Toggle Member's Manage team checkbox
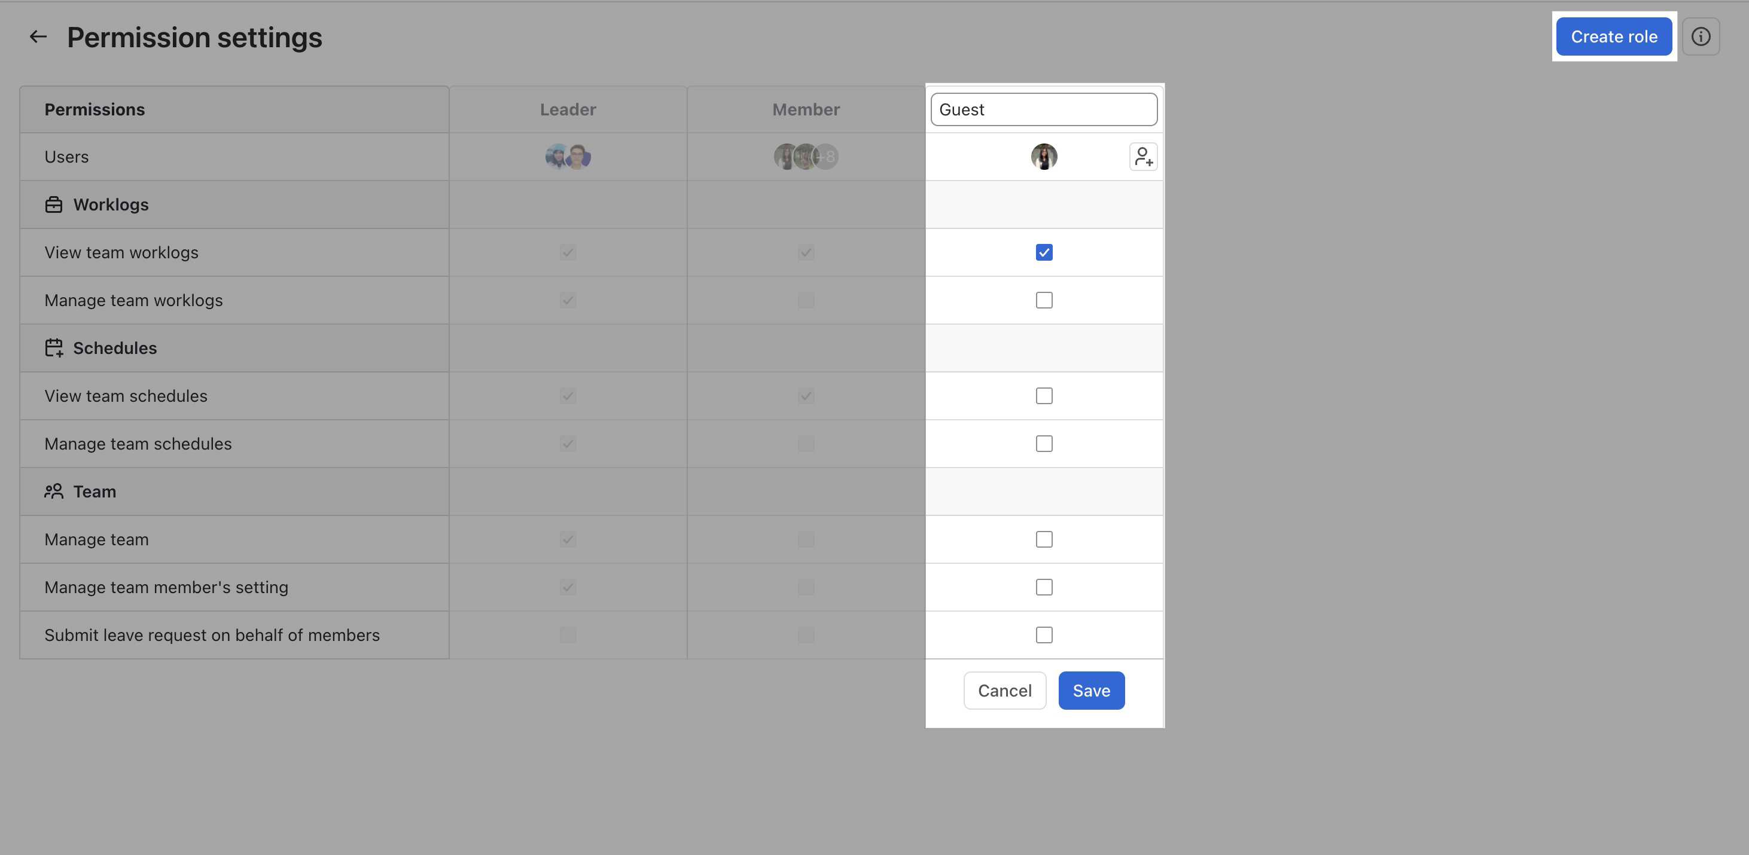This screenshot has width=1749, height=855. pyautogui.click(x=806, y=539)
